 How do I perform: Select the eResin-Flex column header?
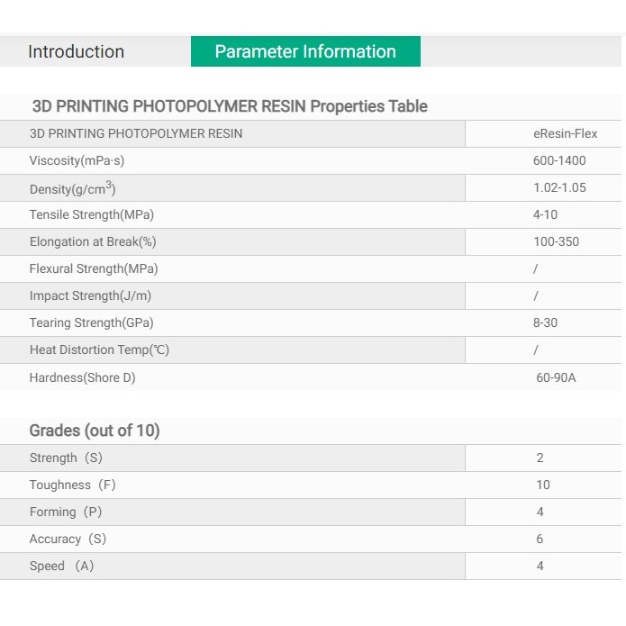pyautogui.click(x=565, y=133)
